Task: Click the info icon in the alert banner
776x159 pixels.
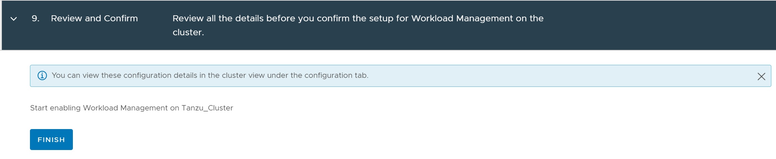Action: point(42,76)
